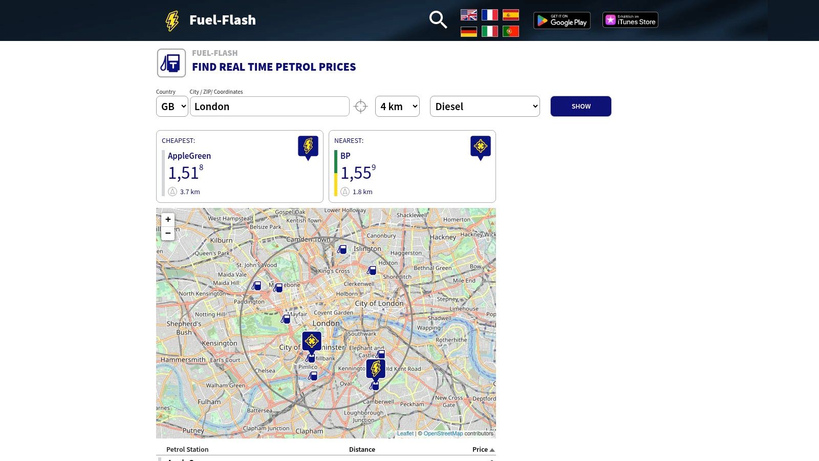
Task: Click the fuel station marker at Marylebone
Action: tap(278, 288)
